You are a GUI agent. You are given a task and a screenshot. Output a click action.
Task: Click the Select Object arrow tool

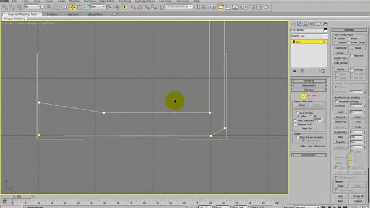[x=43, y=8]
